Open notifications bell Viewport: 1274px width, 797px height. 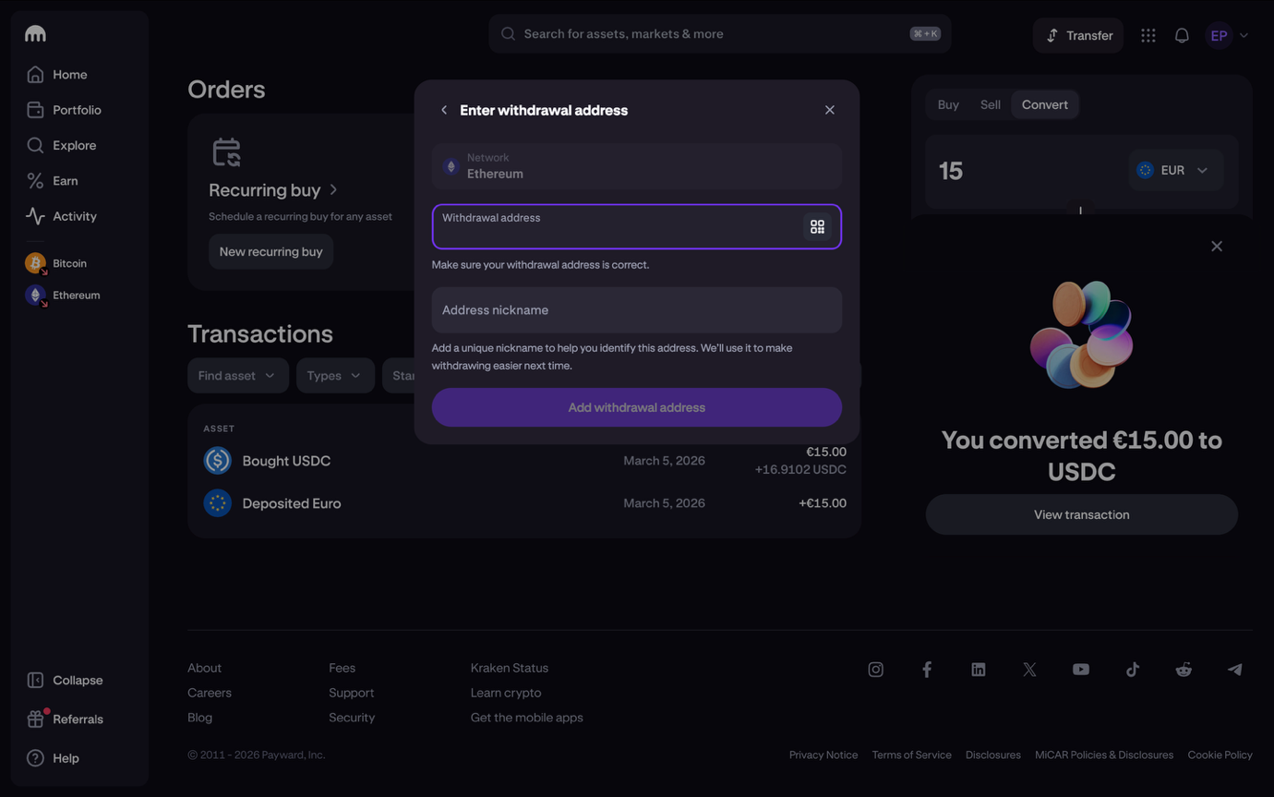coord(1182,35)
